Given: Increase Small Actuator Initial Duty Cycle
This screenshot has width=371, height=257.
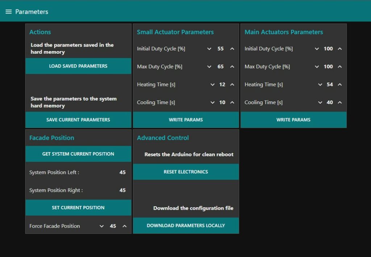Looking at the screenshot, I should click(x=232, y=49).
